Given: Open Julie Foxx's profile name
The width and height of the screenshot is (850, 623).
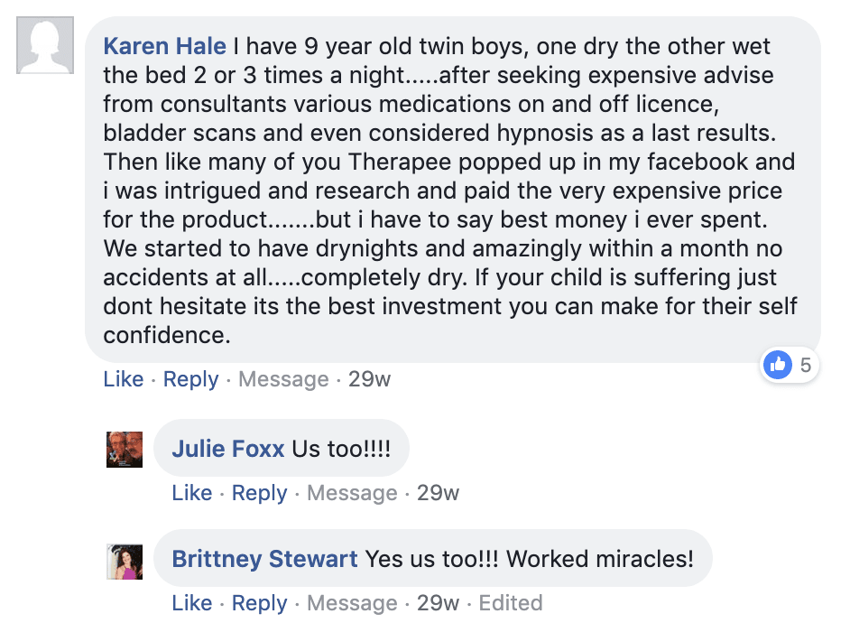Looking at the screenshot, I should coord(227,449).
